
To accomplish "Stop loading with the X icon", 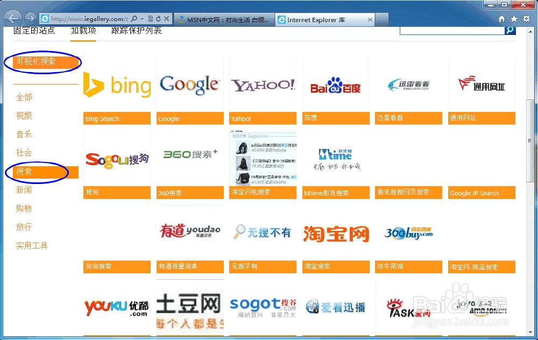I will coord(166,19).
